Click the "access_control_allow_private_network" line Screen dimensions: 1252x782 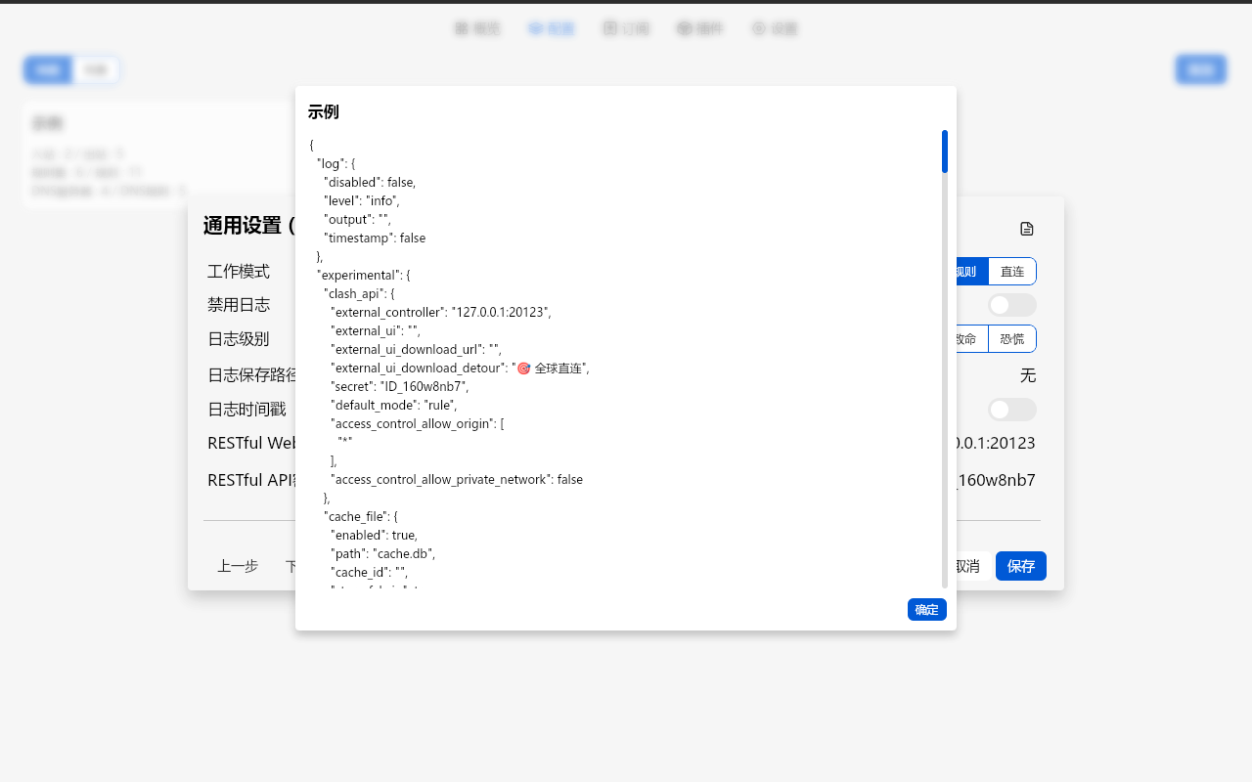tap(457, 480)
